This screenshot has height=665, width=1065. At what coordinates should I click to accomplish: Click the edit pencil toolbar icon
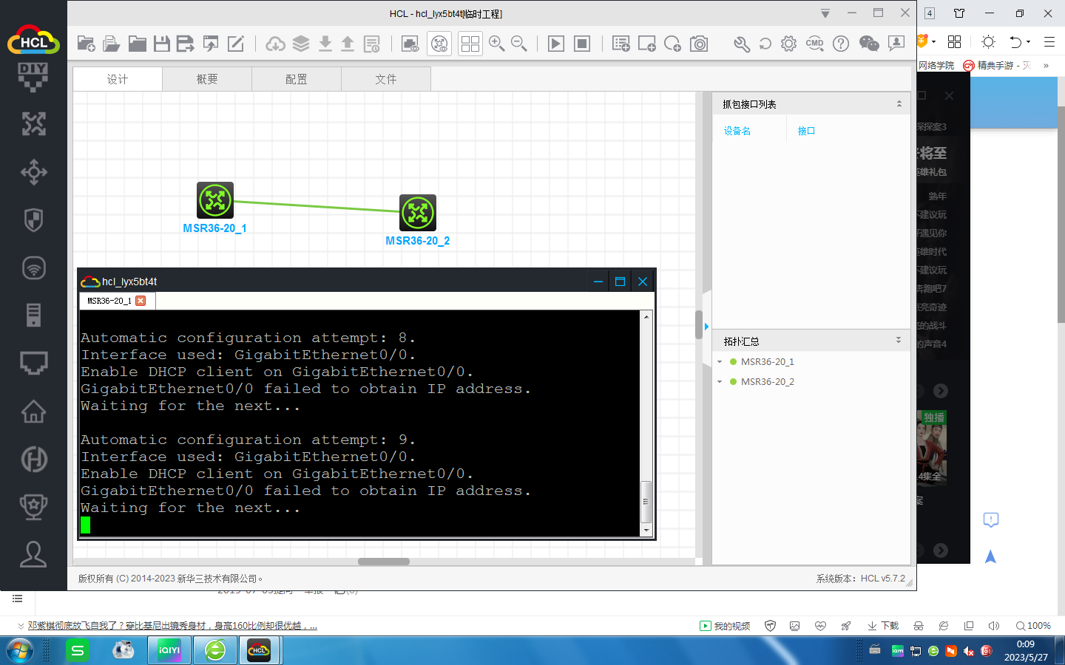pos(236,44)
